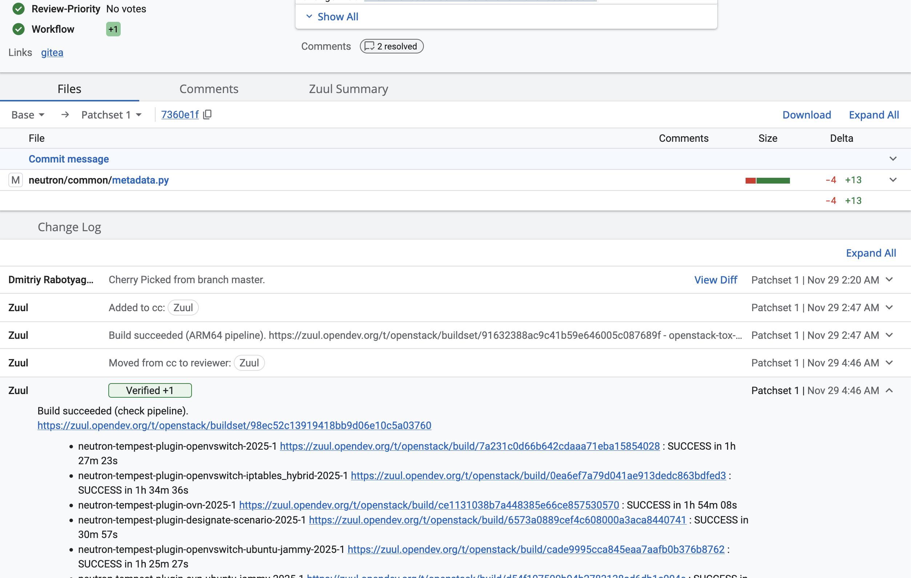
Task: Copy the 7360e1f commit hash
Action: (x=207, y=115)
